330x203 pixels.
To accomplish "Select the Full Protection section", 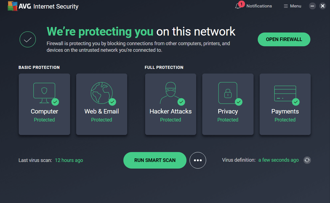I will tap(164, 67).
